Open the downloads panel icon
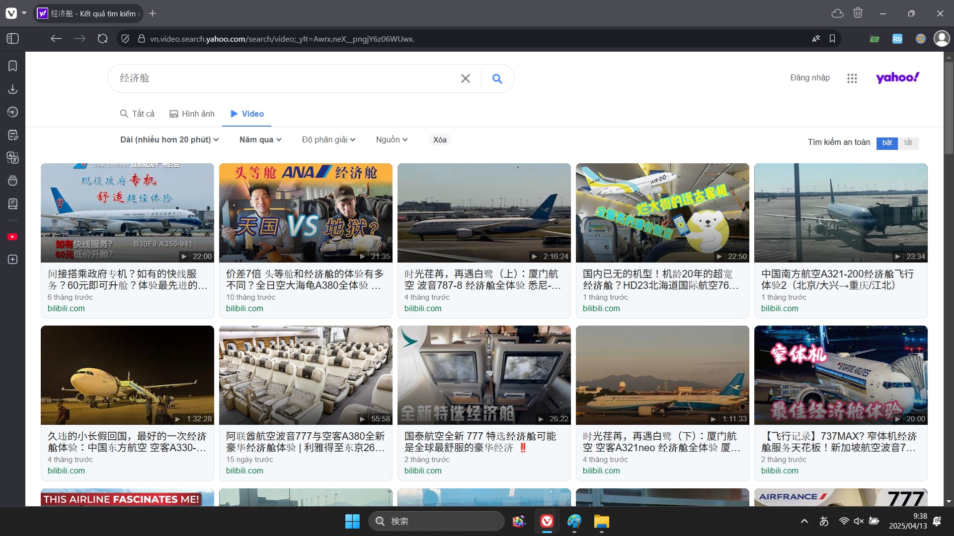This screenshot has height=536, width=954. (x=13, y=89)
